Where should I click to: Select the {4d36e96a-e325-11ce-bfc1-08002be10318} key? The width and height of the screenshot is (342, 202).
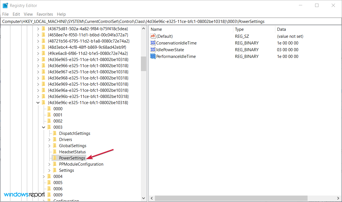[88, 90]
